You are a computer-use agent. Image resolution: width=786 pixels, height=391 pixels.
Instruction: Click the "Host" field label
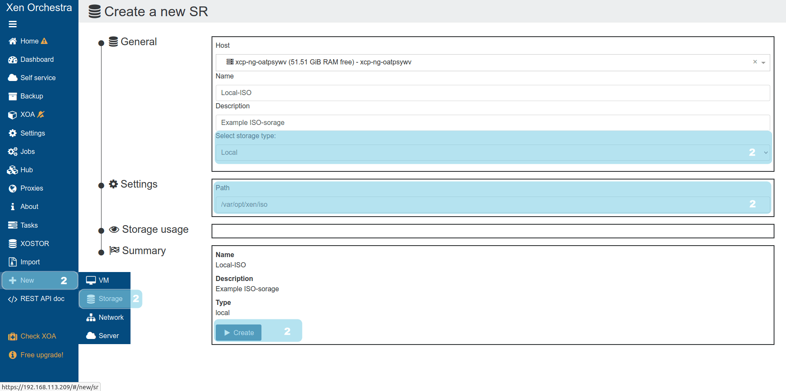(223, 46)
